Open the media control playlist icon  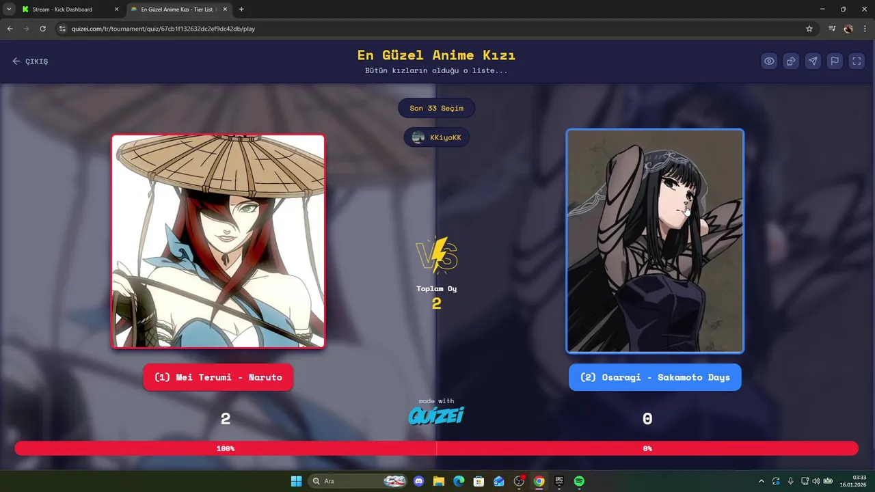coord(832,29)
